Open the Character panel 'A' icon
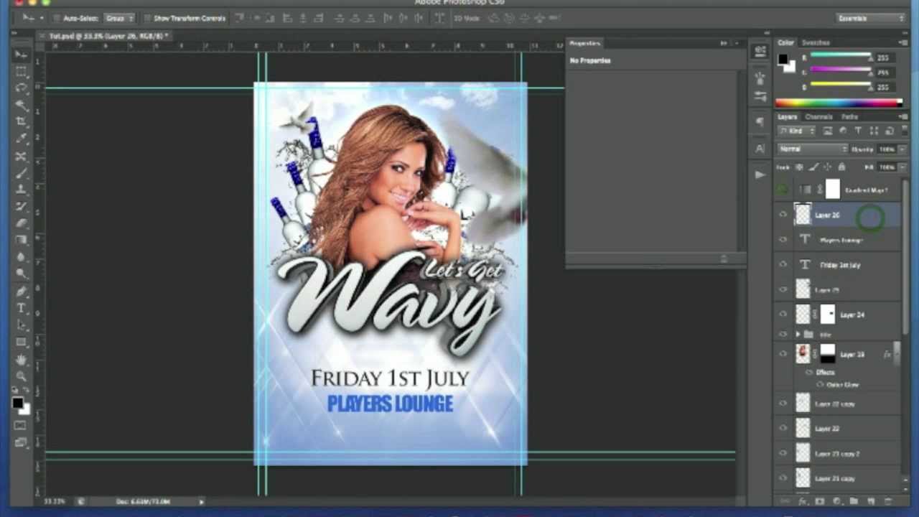The height and width of the screenshot is (517, 919). (760, 149)
